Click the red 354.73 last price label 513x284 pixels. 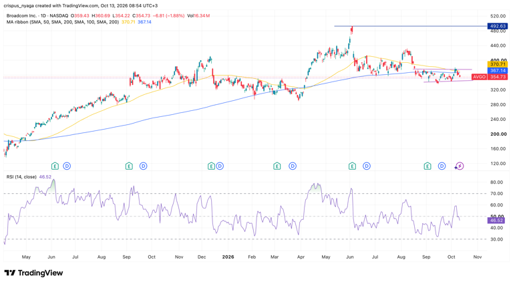point(497,77)
